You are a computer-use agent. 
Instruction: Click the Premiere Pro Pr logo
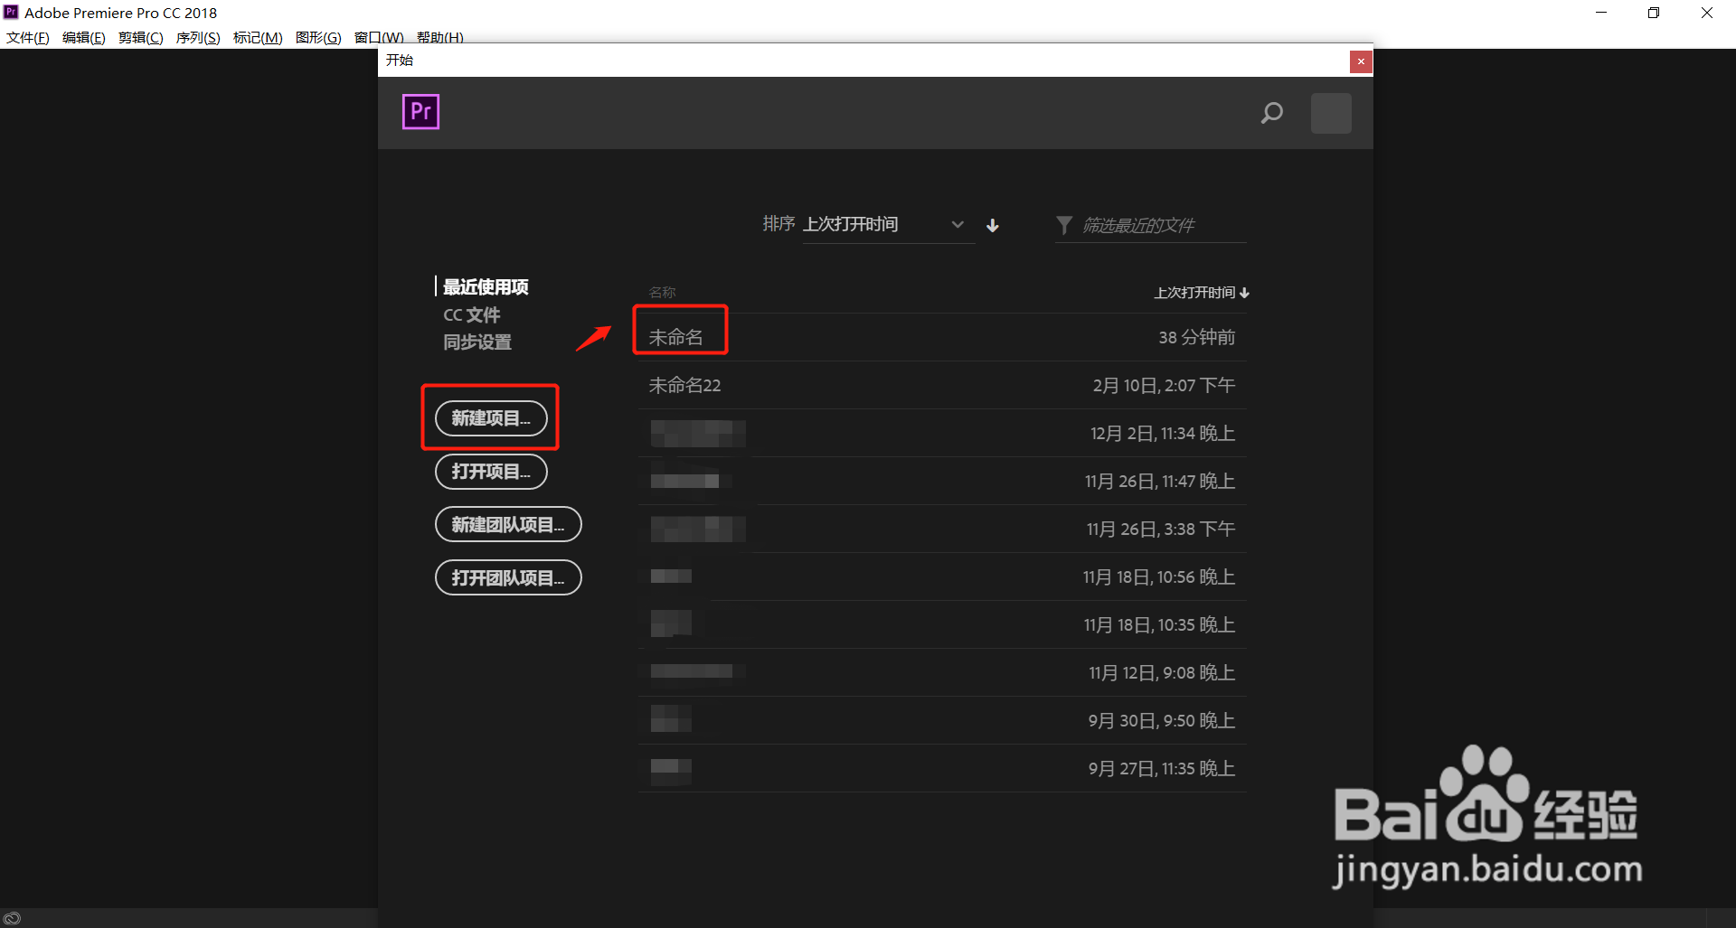coord(420,112)
